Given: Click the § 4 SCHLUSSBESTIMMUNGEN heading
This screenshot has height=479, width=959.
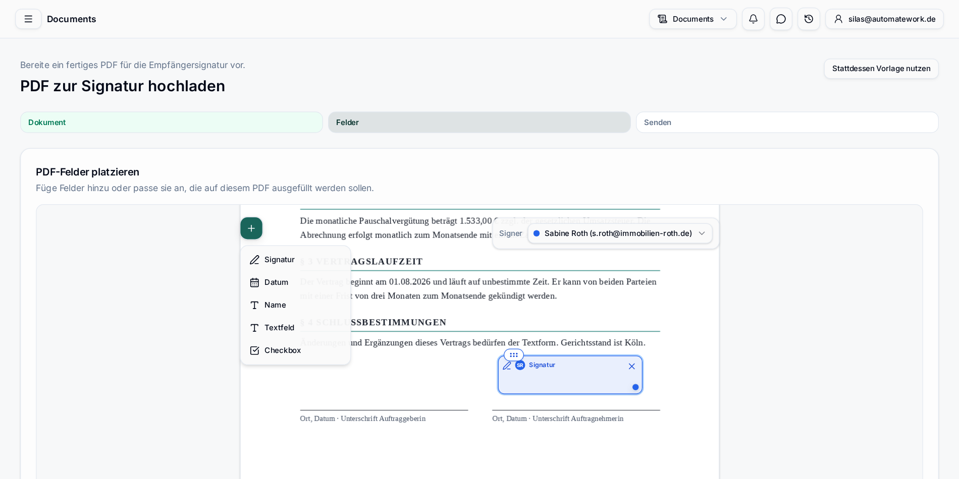Looking at the screenshot, I should [x=373, y=323].
